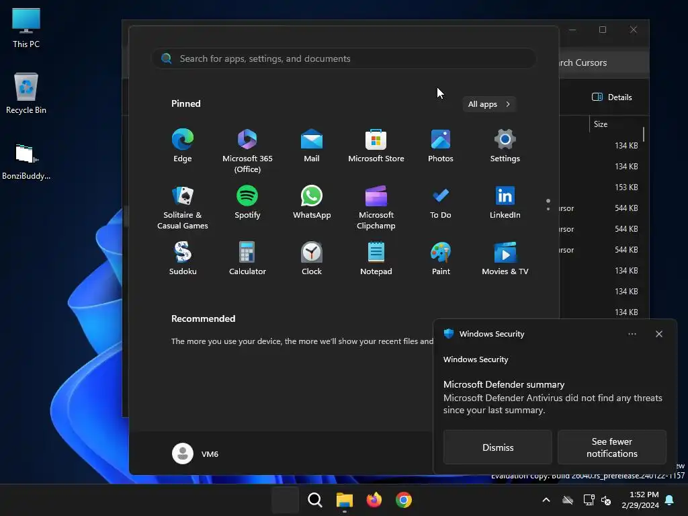Click the Start button on taskbar
Image resolution: width=688 pixels, height=516 pixels.
(285, 500)
